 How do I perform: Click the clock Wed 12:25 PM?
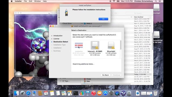pyautogui.click(x=127, y=1)
